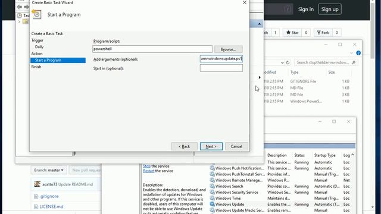Viewport: 381px width, 214px height.
Task: Select the Windows Time service row
Action: click(280, 198)
